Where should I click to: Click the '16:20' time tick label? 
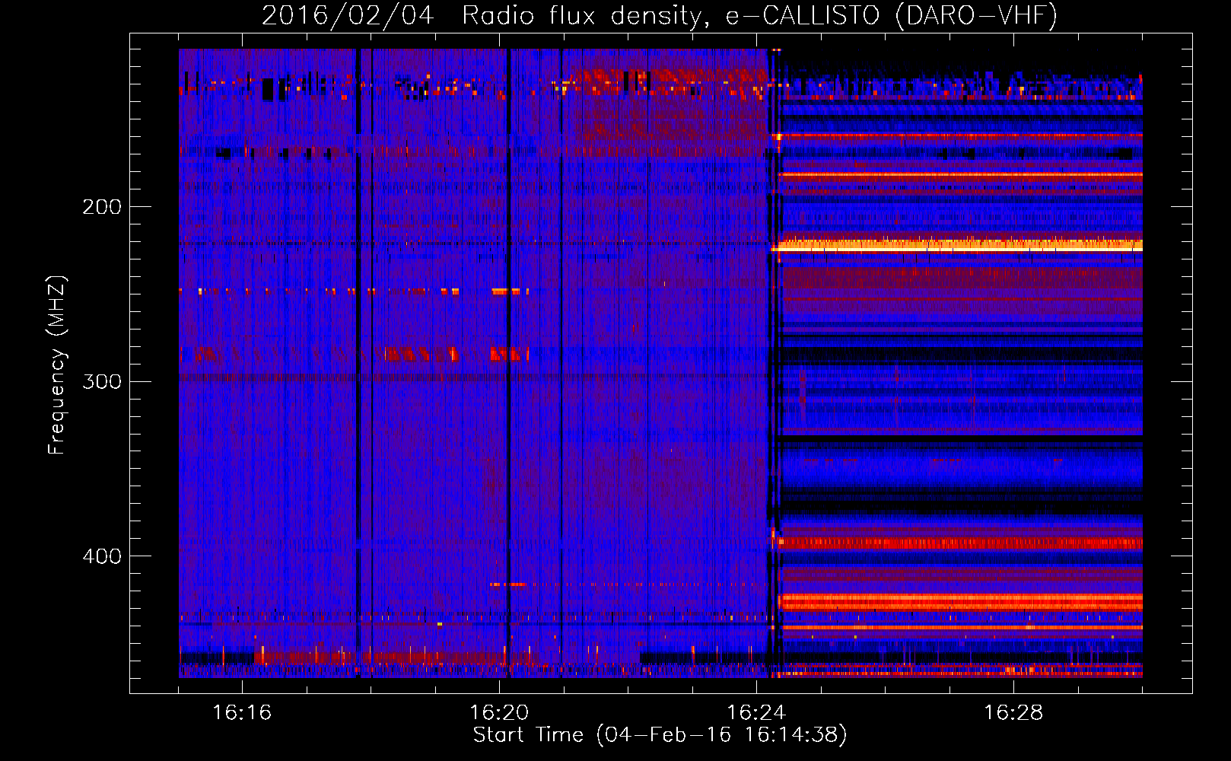499,713
